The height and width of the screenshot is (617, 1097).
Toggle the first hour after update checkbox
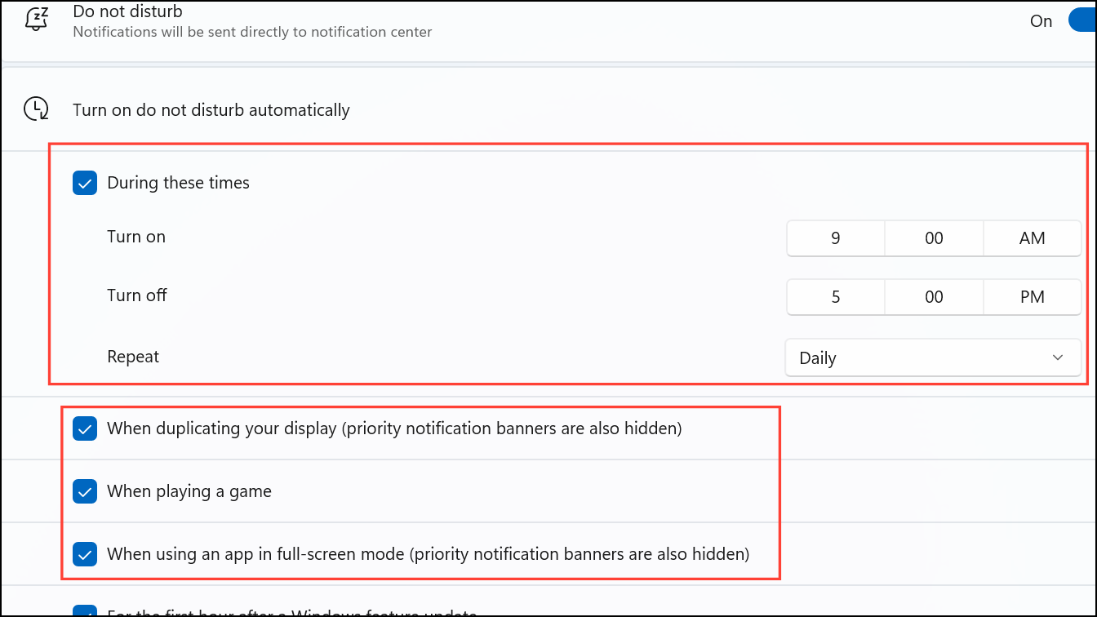(x=85, y=611)
